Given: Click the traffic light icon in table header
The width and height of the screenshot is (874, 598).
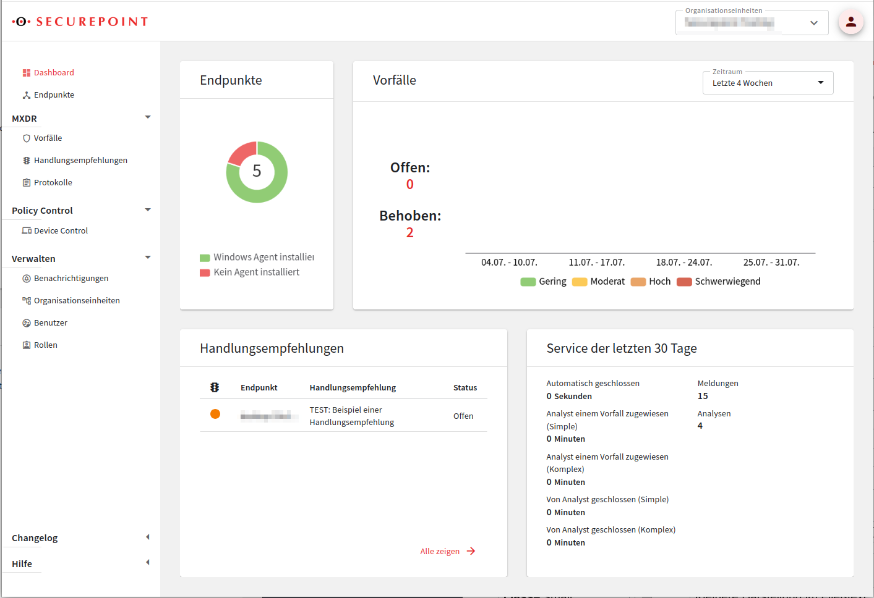Looking at the screenshot, I should (x=215, y=387).
